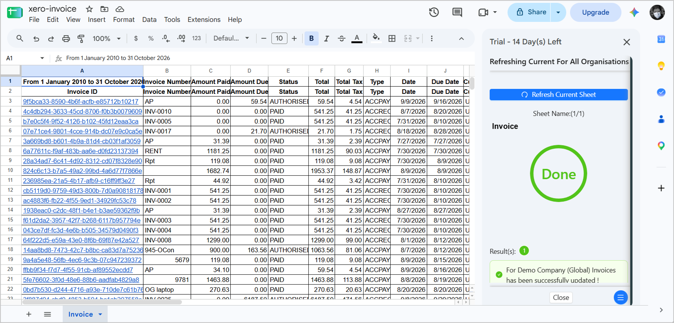674x323 pixels.
Task: Expand the Share options arrow
Action: (x=558, y=12)
